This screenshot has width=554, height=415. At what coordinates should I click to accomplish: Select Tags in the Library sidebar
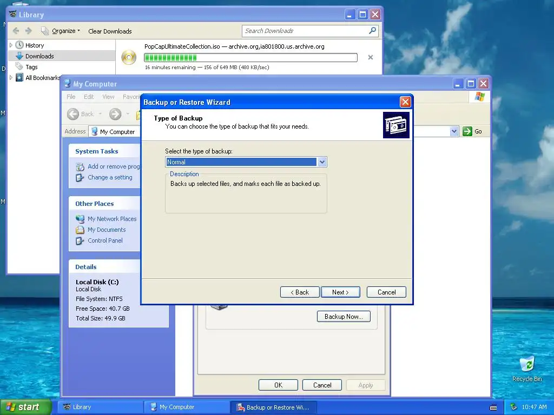click(31, 67)
